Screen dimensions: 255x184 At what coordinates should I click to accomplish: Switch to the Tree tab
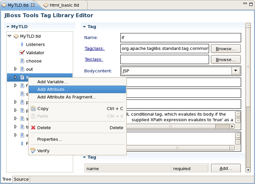pyautogui.click(x=7, y=179)
